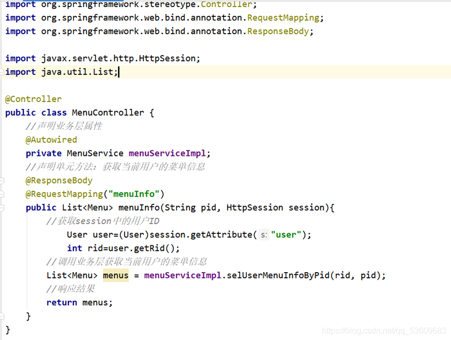Click the @ResponseBody annotation on the method
Screen dimensions: 451x340
(59, 180)
